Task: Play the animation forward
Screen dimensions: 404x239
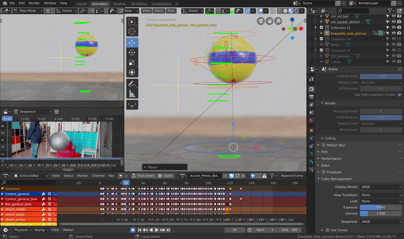Action: pos(157,230)
